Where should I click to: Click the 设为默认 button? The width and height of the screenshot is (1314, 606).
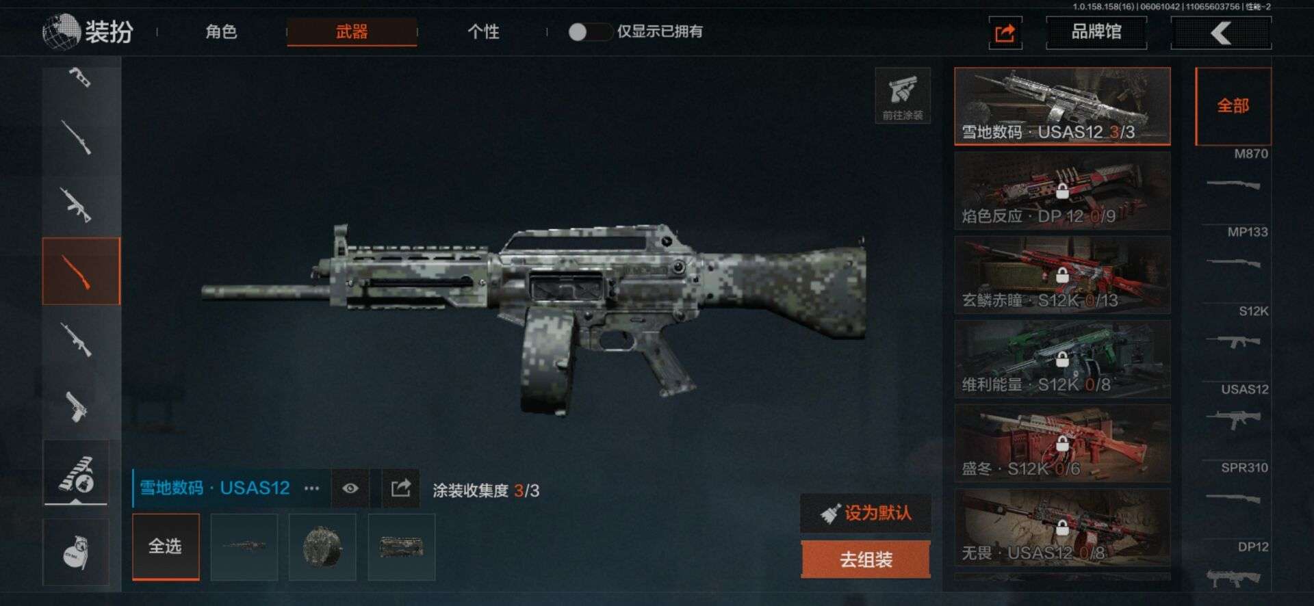click(x=866, y=513)
